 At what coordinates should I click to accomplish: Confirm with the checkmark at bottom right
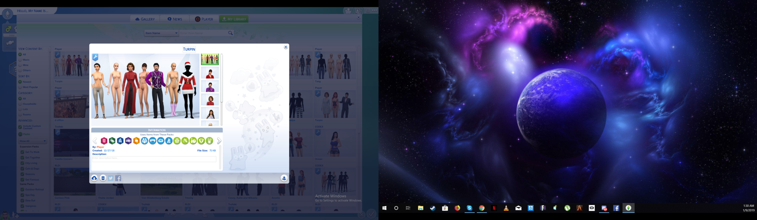pos(371,213)
